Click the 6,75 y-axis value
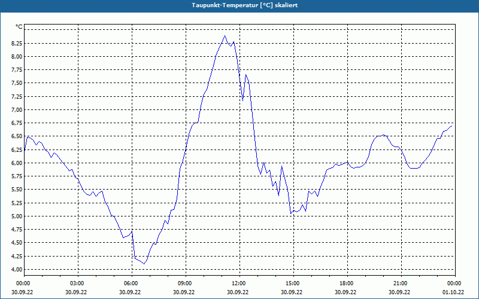This screenshot has width=479, height=299. [x=17, y=123]
